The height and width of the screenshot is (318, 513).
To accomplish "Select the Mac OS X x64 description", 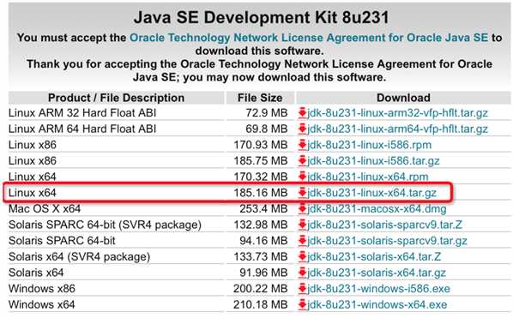I will [45, 209].
